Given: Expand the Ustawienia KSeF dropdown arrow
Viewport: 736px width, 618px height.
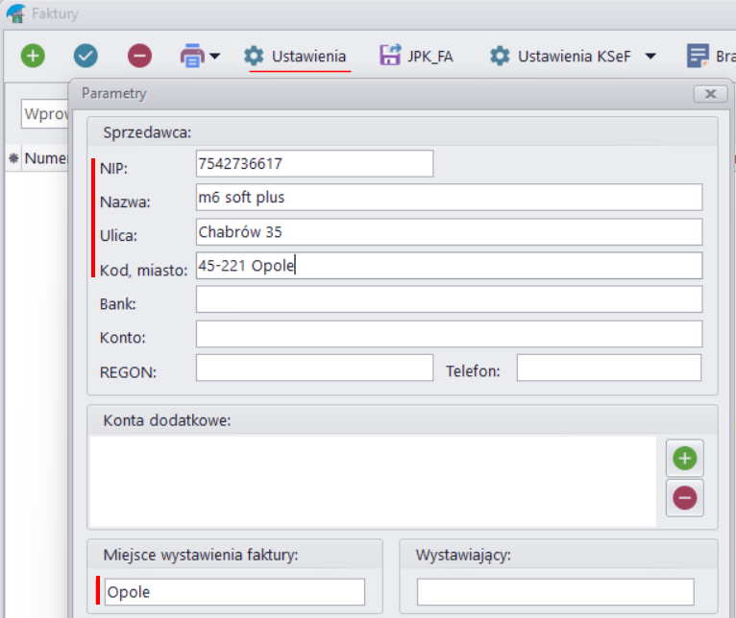Looking at the screenshot, I should [x=650, y=57].
